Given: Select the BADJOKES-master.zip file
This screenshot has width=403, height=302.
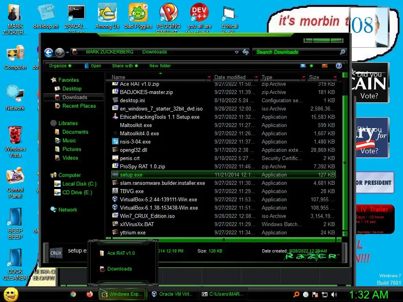Looking at the screenshot, I should point(146,92).
